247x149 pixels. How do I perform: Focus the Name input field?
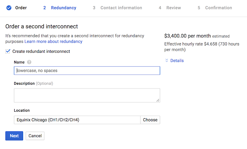(87, 70)
